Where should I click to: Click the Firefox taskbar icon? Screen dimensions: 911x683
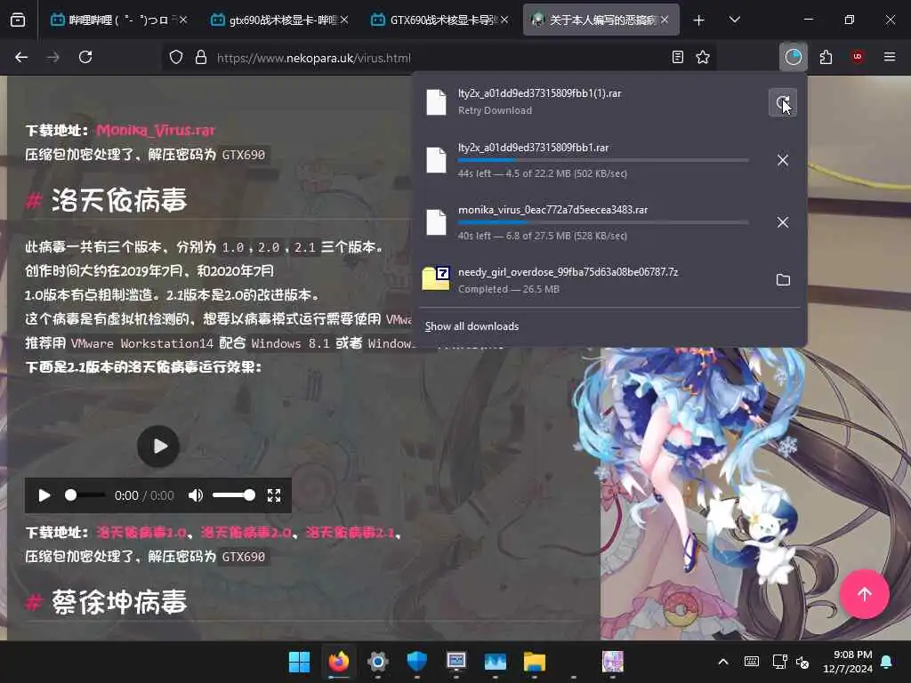(x=339, y=662)
